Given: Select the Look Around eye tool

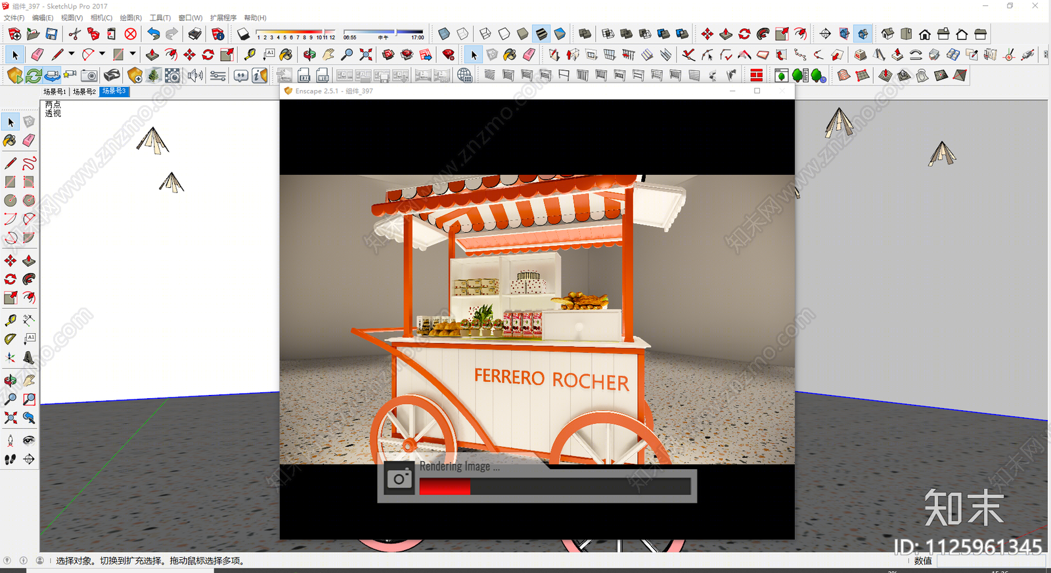Looking at the screenshot, I should 29,440.
